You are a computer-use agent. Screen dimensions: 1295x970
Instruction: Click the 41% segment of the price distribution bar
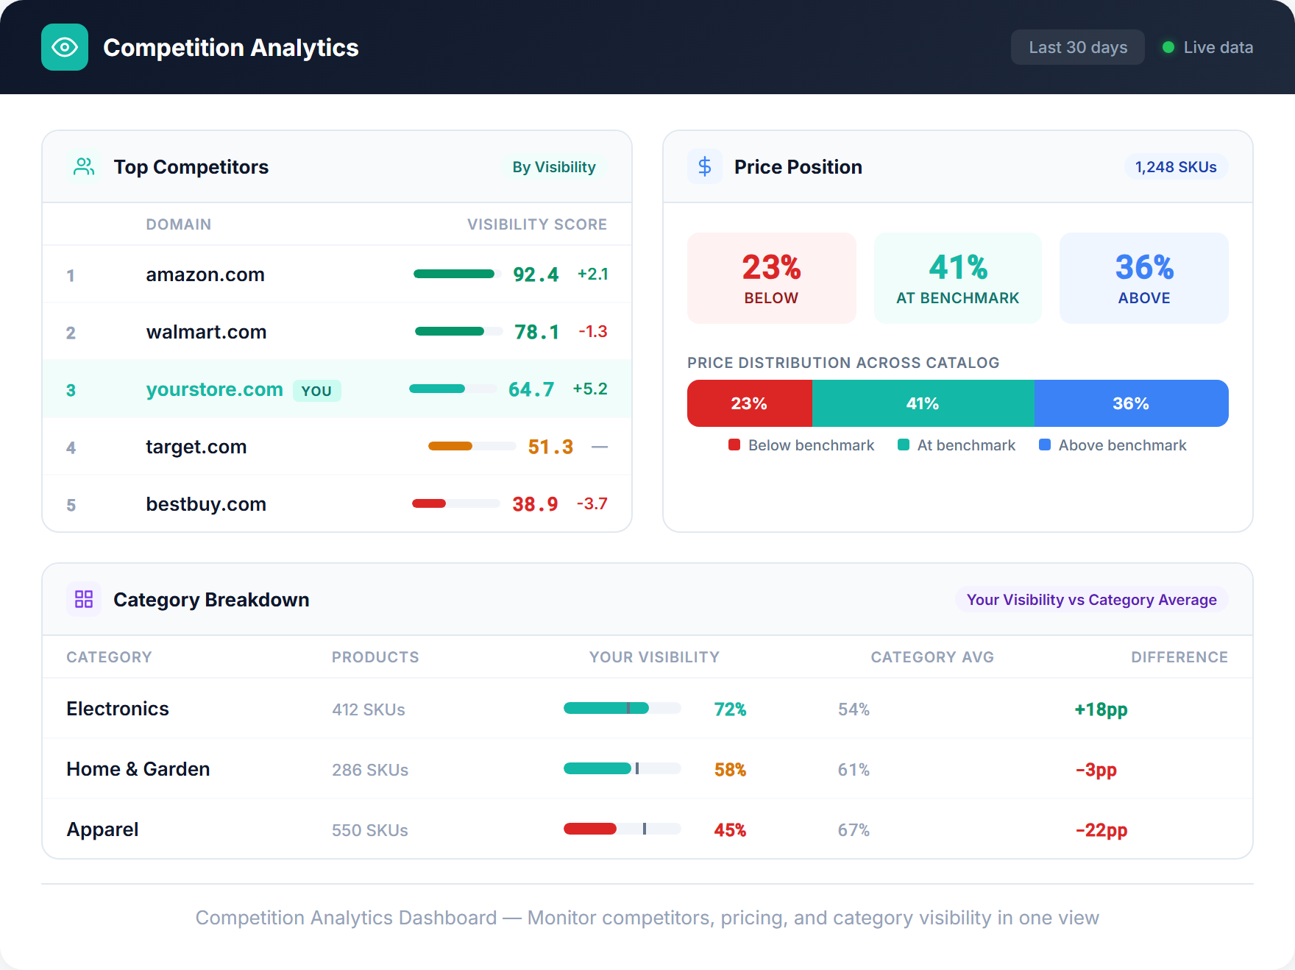pos(923,403)
